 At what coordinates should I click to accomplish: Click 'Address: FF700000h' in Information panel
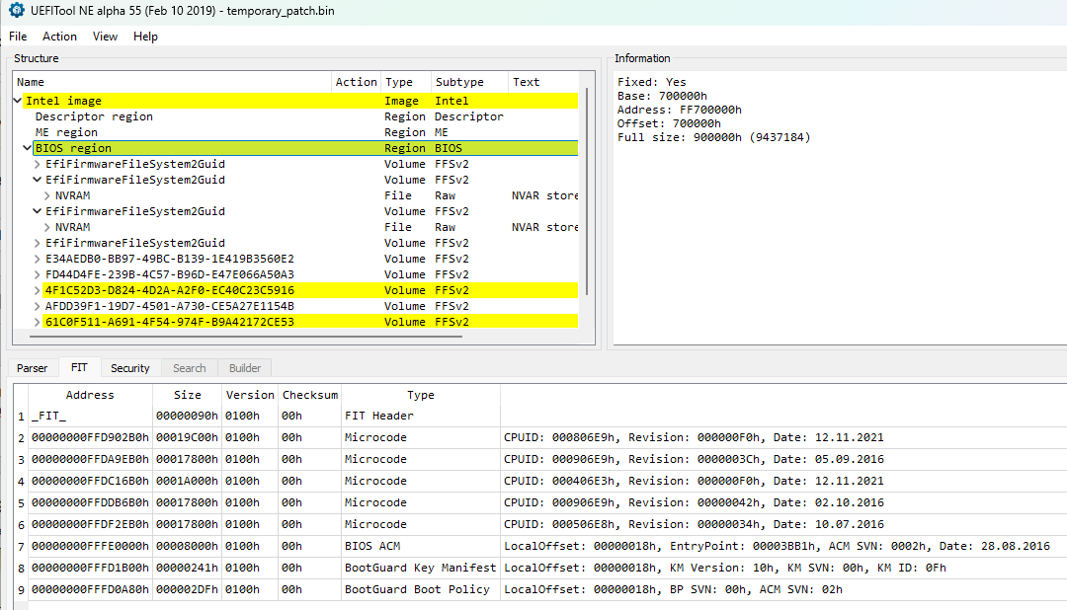[679, 110]
